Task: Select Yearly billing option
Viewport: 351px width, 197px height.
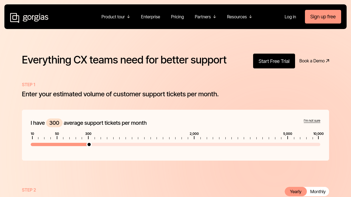Action: (x=296, y=192)
